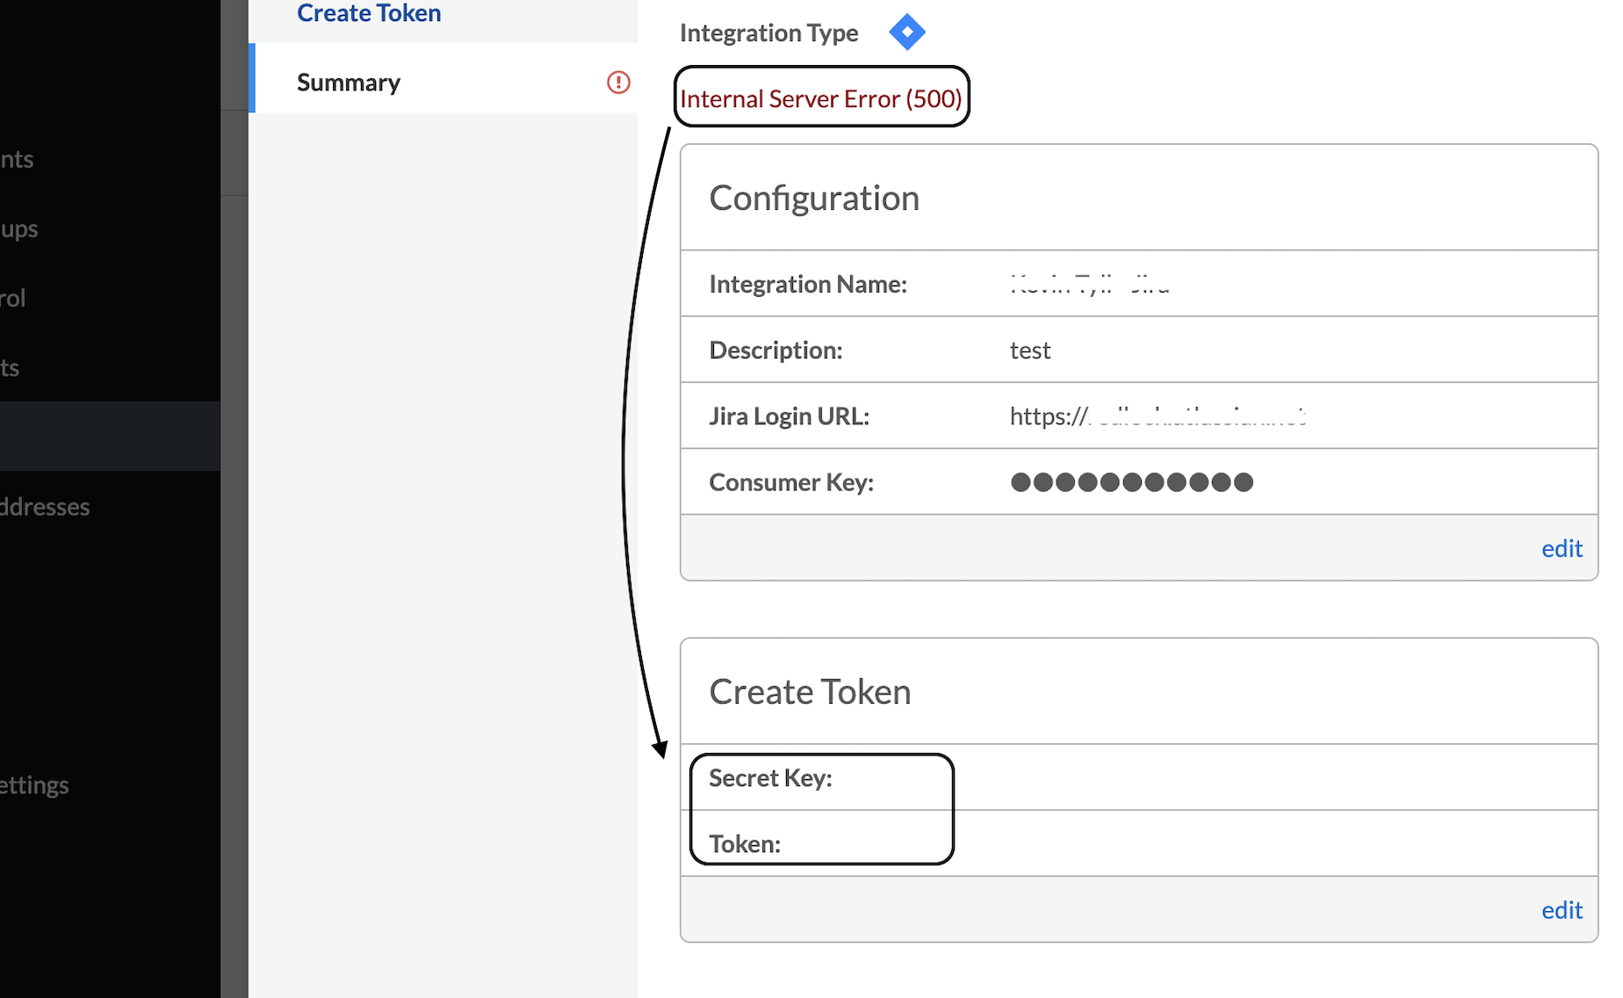The height and width of the screenshot is (998, 1623).
Task: Open the sidebar item ending in "ettings"
Action: pos(35,785)
